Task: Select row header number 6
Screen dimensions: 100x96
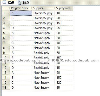Action: tap(6, 38)
